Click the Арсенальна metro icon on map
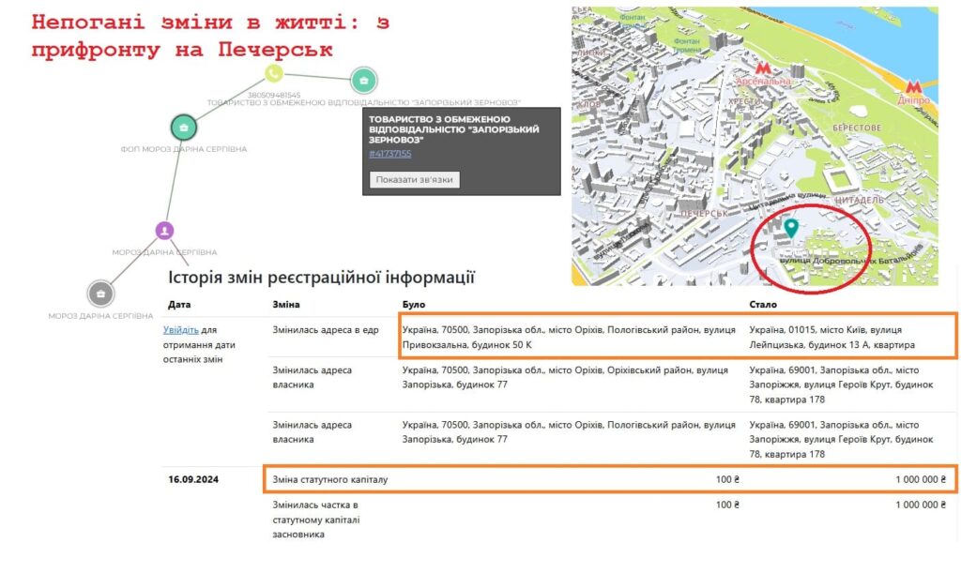This screenshot has width=961, height=588. pos(765,67)
